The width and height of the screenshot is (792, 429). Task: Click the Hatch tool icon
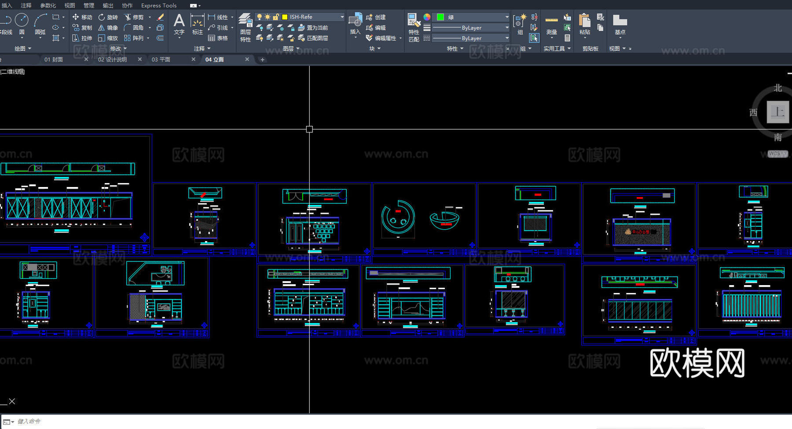click(x=56, y=38)
